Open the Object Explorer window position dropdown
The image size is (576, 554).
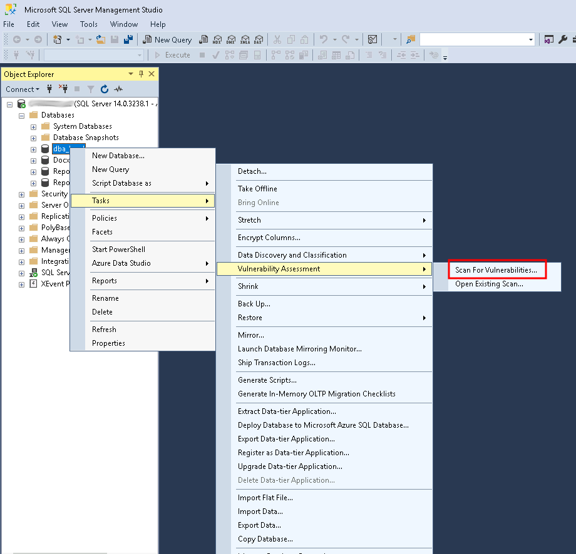pyautogui.click(x=130, y=74)
